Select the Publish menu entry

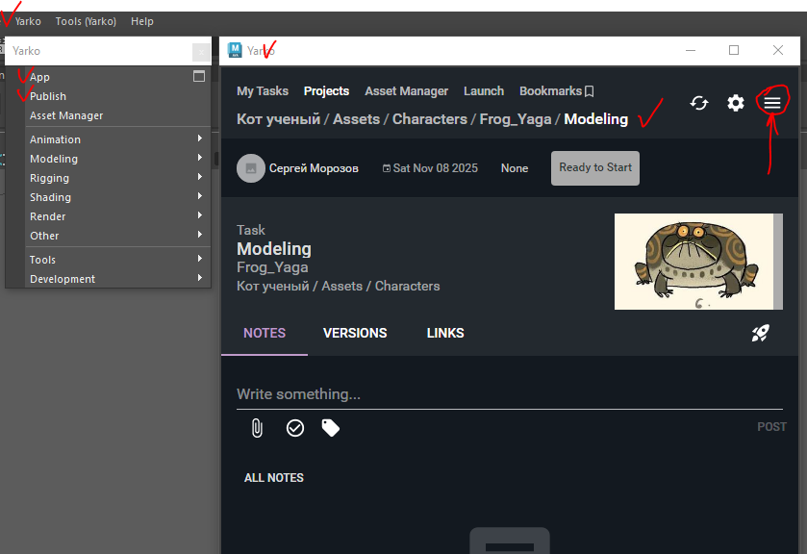[x=48, y=96]
